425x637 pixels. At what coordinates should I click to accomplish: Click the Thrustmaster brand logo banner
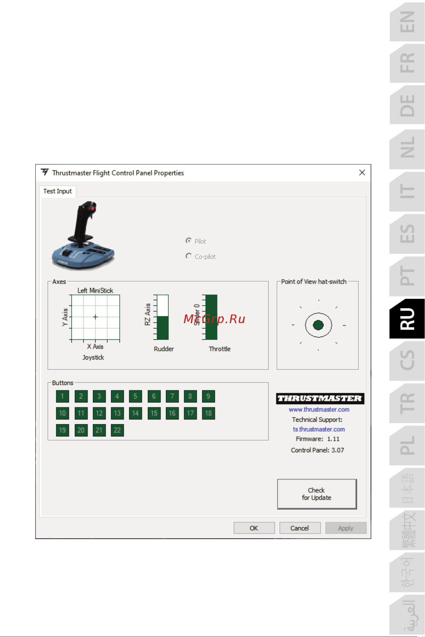tap(320, 399)
